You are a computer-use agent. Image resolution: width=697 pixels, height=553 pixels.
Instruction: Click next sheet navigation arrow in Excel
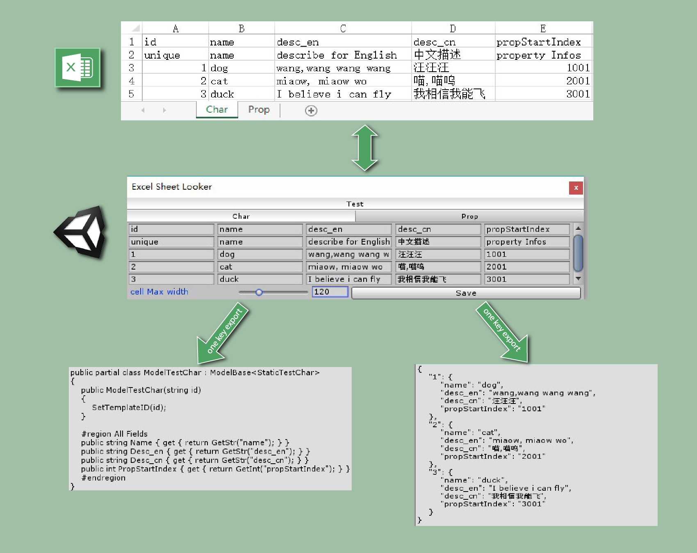click(x=164, y=110)
